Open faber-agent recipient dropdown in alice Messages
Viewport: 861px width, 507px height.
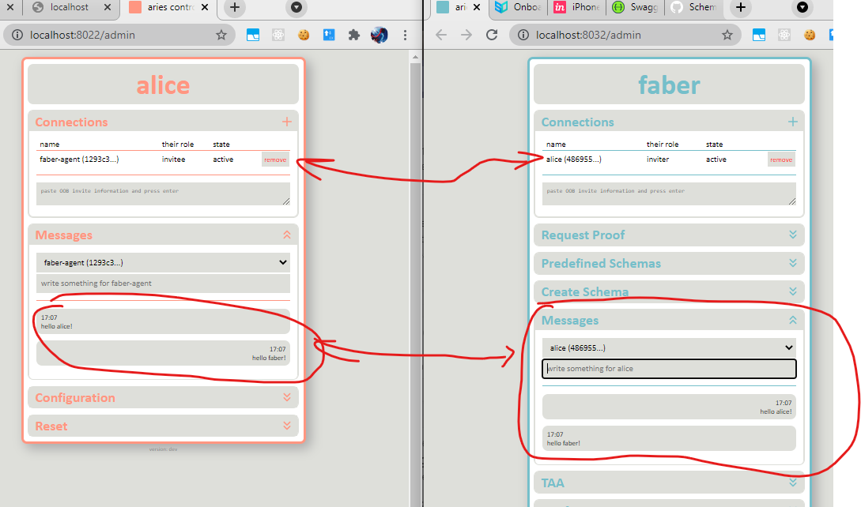[163, 262]
